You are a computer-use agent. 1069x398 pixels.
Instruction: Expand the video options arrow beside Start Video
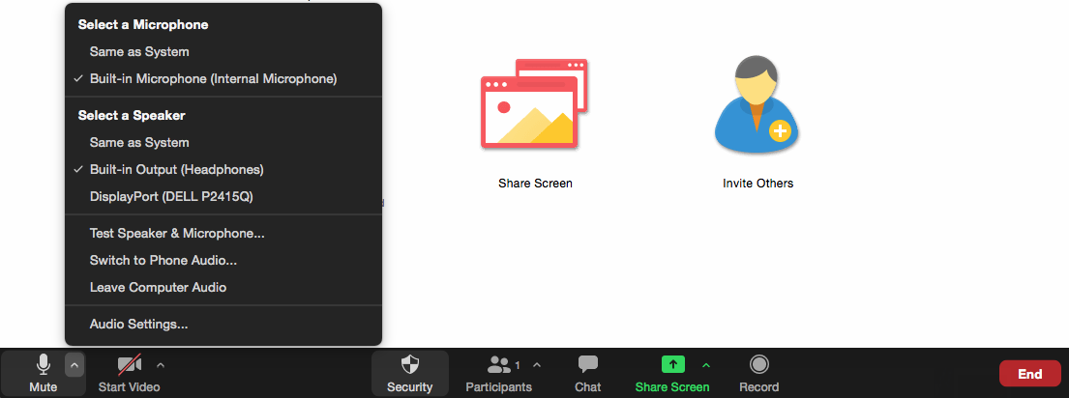161,365
